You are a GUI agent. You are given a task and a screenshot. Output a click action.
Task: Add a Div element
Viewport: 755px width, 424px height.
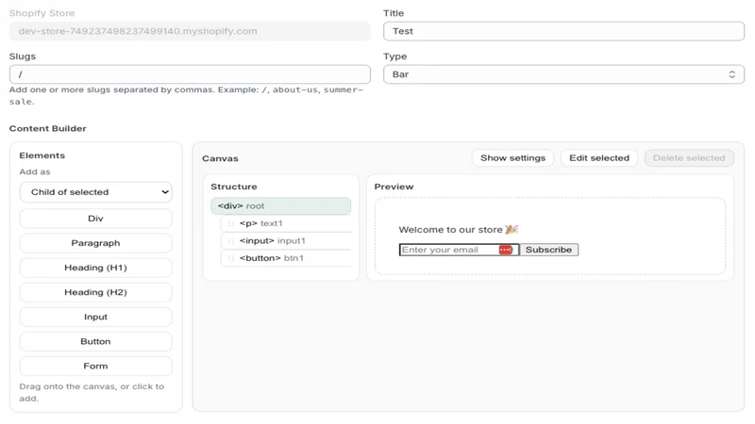[96, 219]
